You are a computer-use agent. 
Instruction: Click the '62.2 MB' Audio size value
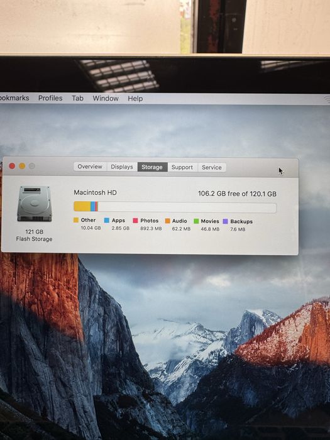pos(181,229)
